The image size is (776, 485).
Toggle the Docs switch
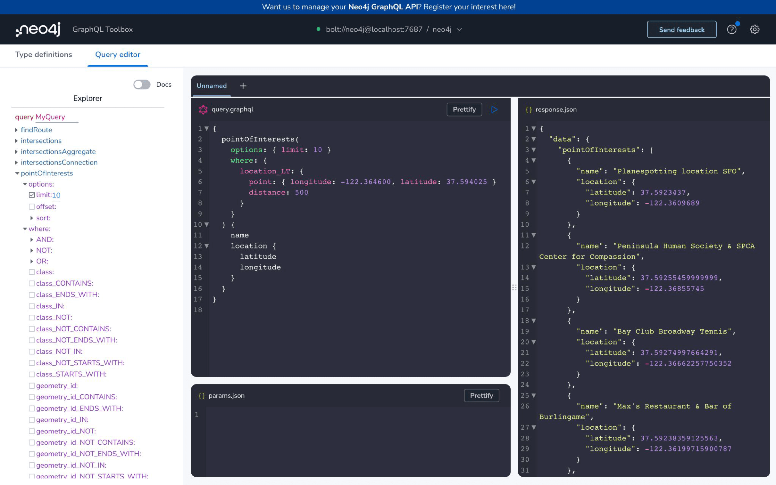pyautogui.click(x=142, y=85)
